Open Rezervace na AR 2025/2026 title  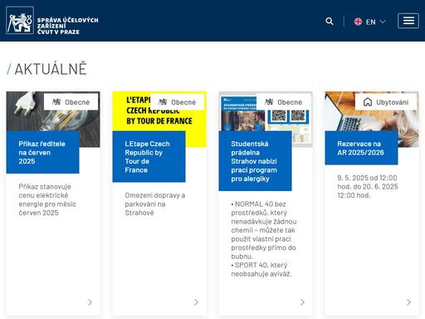coord(360,148)
